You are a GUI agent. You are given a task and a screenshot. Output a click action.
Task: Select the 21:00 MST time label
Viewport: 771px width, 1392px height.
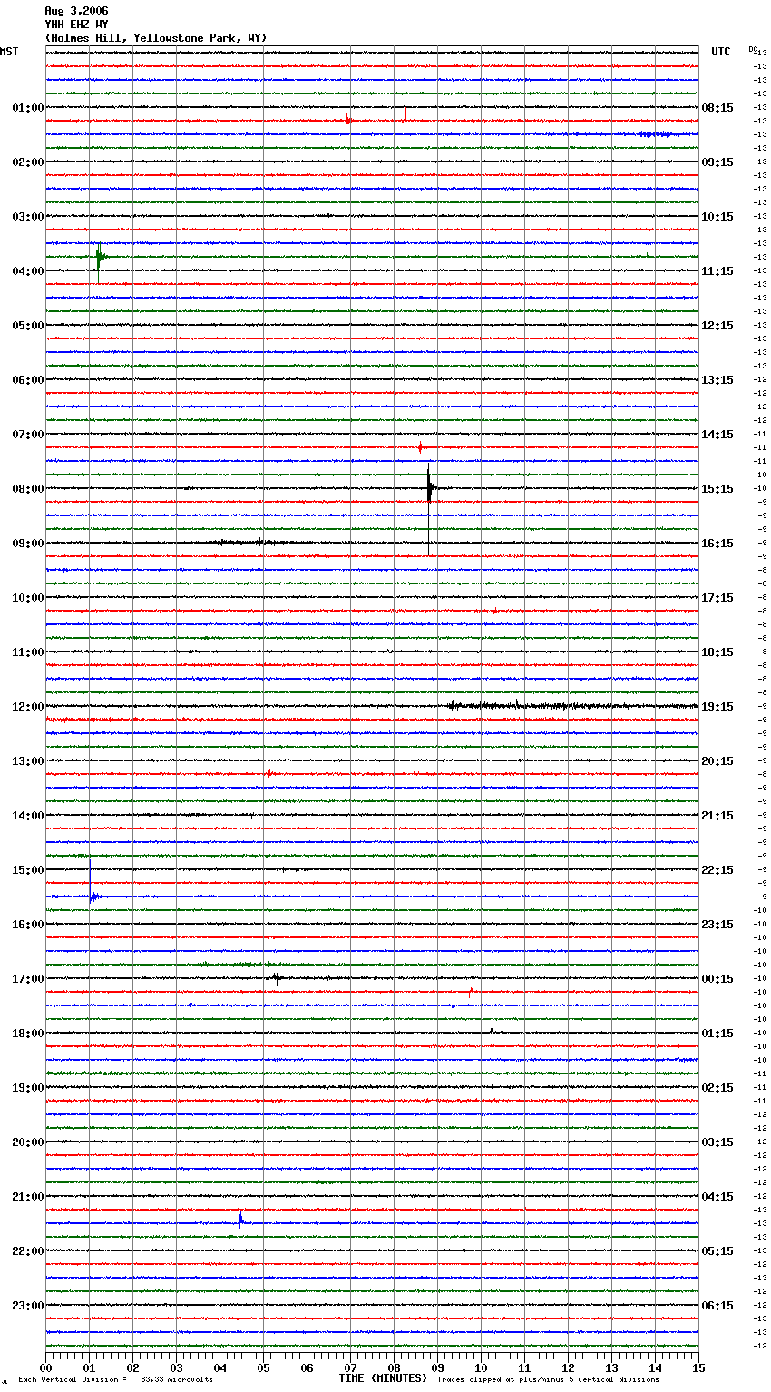[x=27, y=1197]
